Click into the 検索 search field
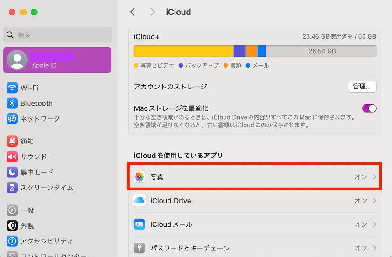 pyautogui.click(x=57, y=34)
